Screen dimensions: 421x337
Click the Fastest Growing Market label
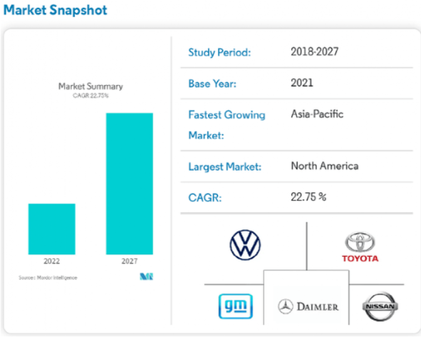[x=226, y=125]
